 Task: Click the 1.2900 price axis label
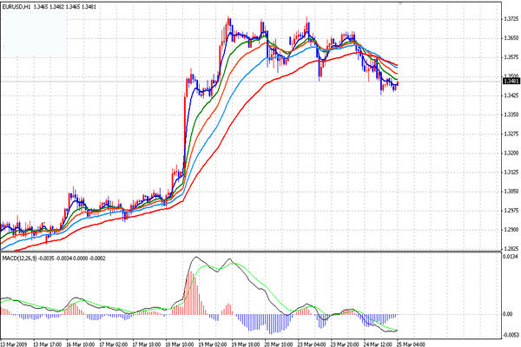click(511, 229)
